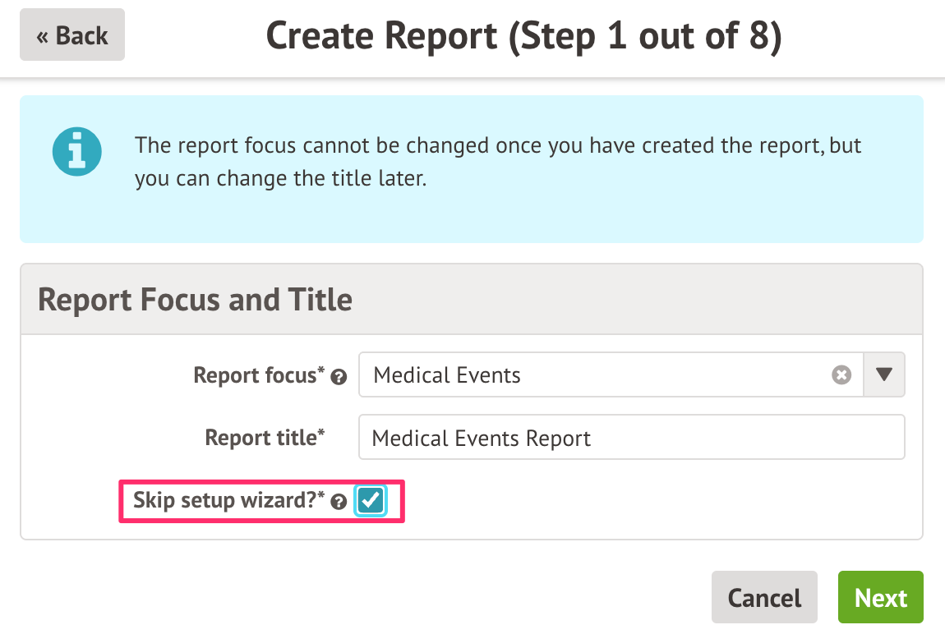Click the notice text about report focus

[x=498, y=146]
